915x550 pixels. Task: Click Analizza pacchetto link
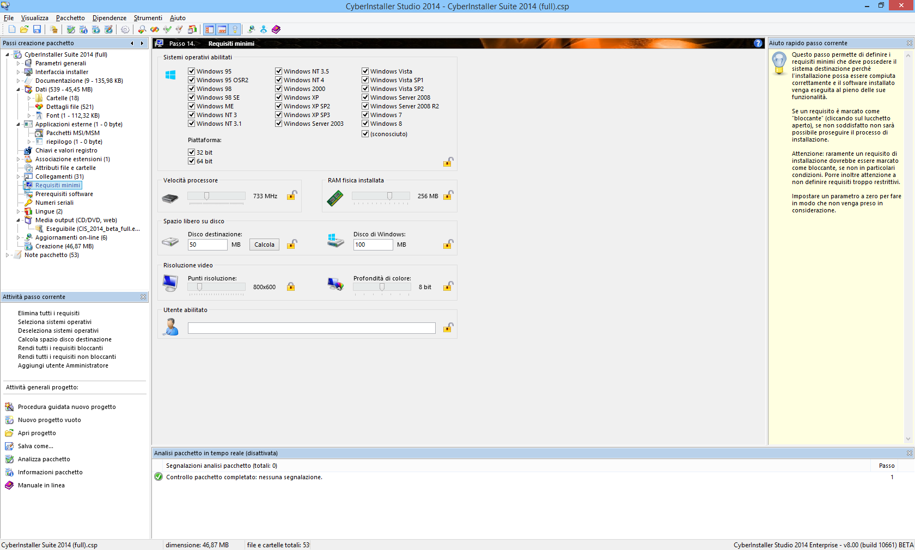tap(44, 459)
